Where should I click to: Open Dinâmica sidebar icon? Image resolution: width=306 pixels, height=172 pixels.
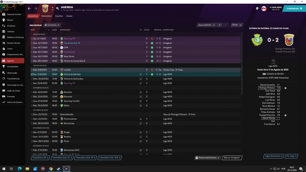pos(4,26)
